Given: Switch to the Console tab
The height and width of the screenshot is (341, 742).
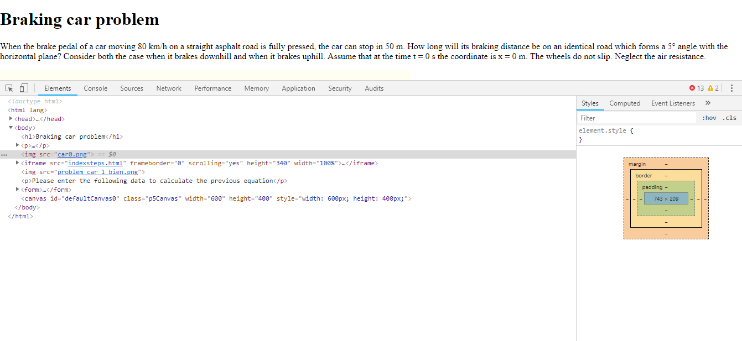Looking at the screenshot, I should (x=95, y=88).
